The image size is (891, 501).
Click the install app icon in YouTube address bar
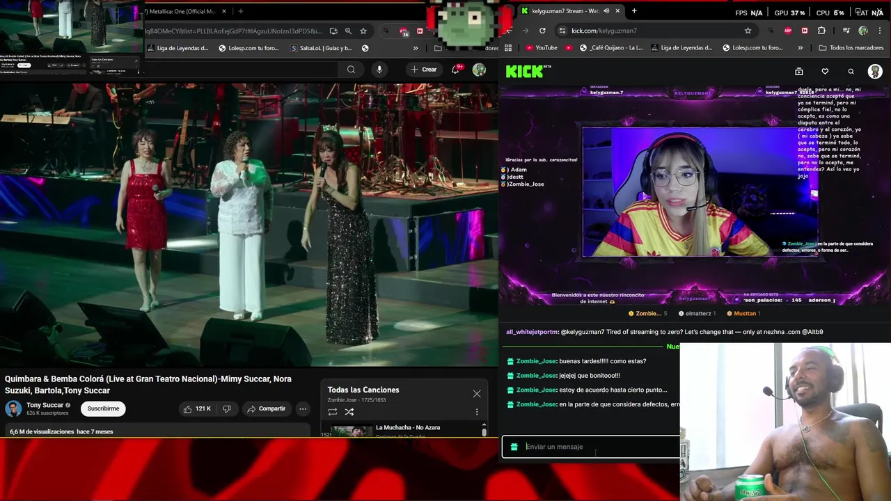pos(333,31)
